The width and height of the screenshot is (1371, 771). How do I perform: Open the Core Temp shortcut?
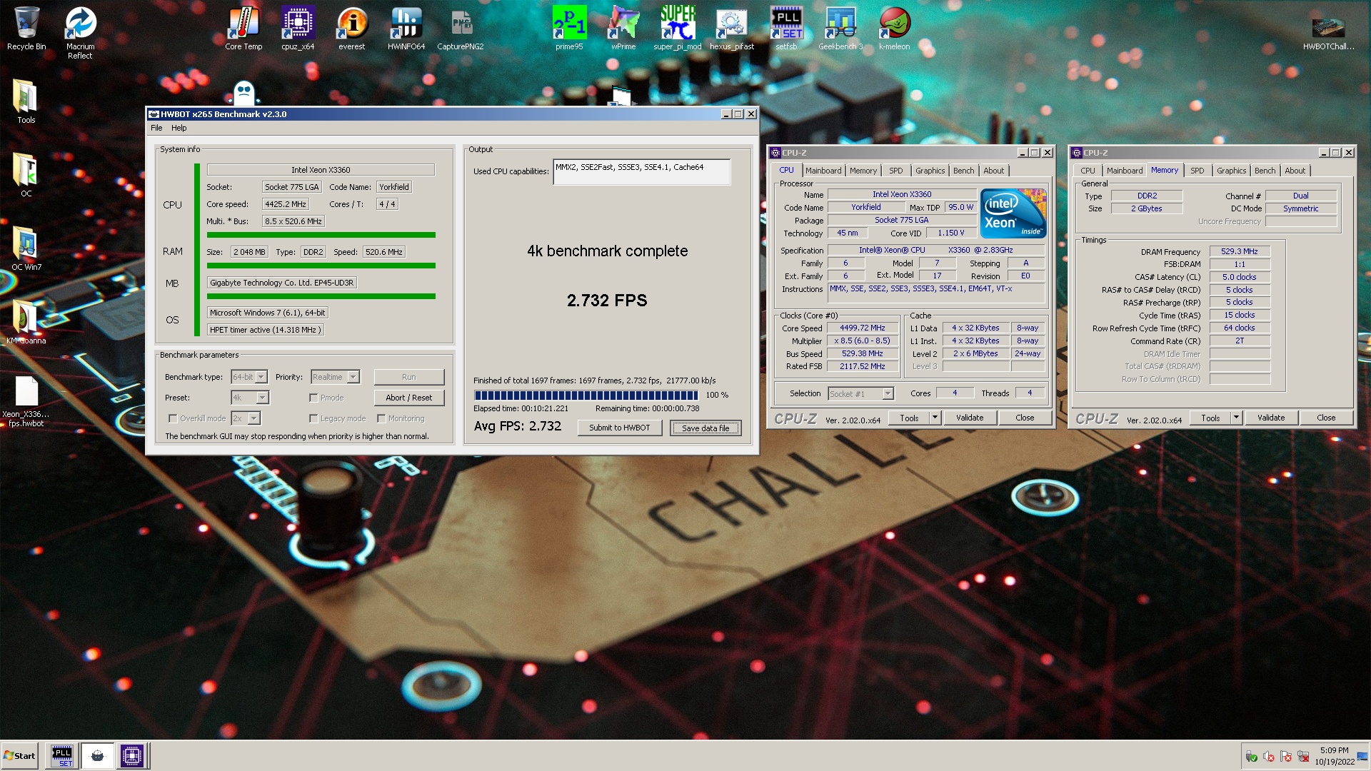243,29
